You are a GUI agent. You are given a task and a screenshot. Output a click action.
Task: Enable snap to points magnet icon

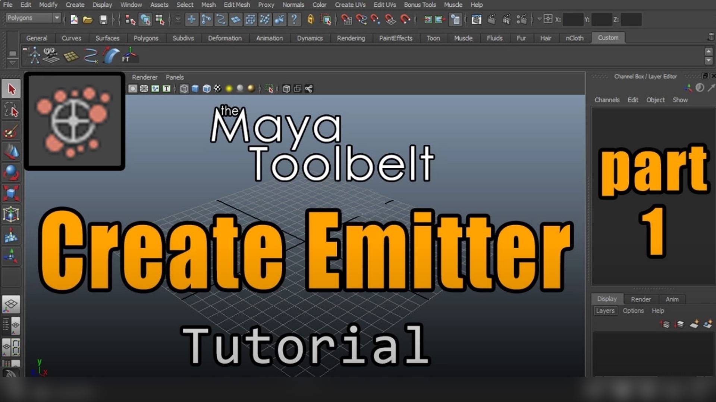376,19
